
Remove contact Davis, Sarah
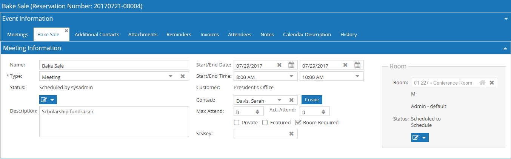pyautogui.click(x=291, y=100)
